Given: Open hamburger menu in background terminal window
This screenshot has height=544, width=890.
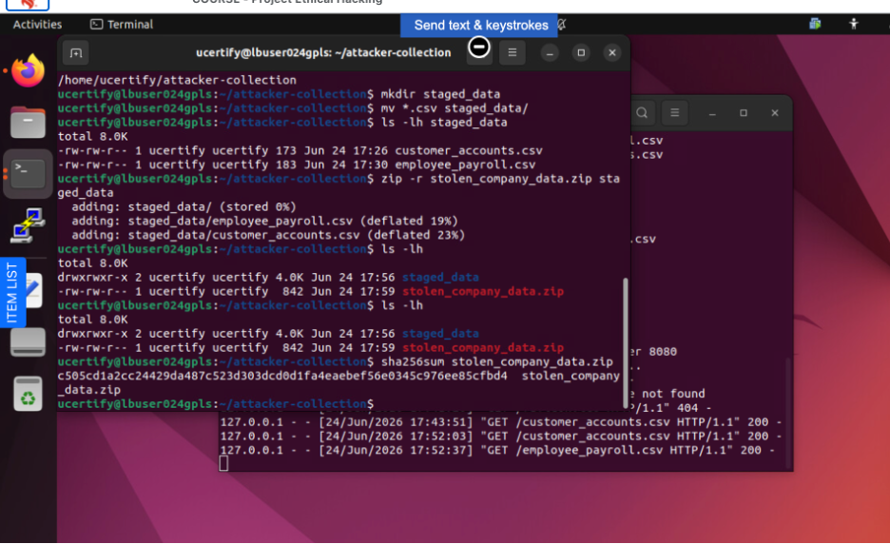Looking at the screenshot, I should click(x=674, y=112).
